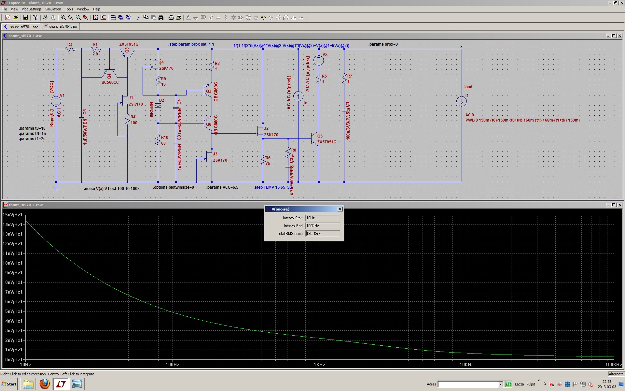Click the network tray icon
Screen dimensions: 625x391
pyautogui.click(x=583, y=384)
